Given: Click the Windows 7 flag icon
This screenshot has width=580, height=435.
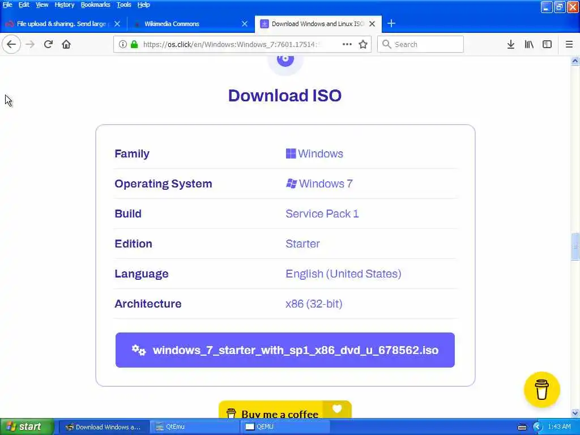Looking at the screenshot, I should [x=292, y=184].
